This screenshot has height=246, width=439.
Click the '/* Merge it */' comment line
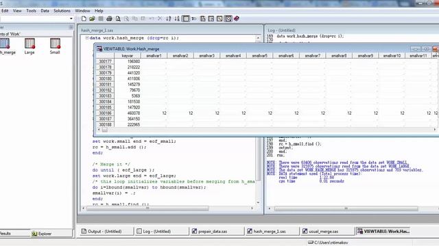111,164
